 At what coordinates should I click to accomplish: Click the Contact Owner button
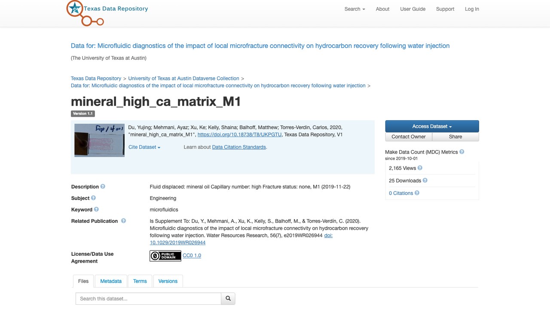point(409,136)
